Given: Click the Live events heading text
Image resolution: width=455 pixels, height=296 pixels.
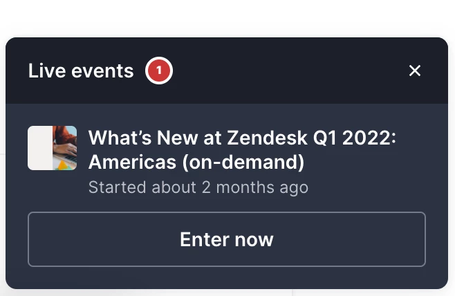Looking at the screenshot, I should (x=81, y=71).
